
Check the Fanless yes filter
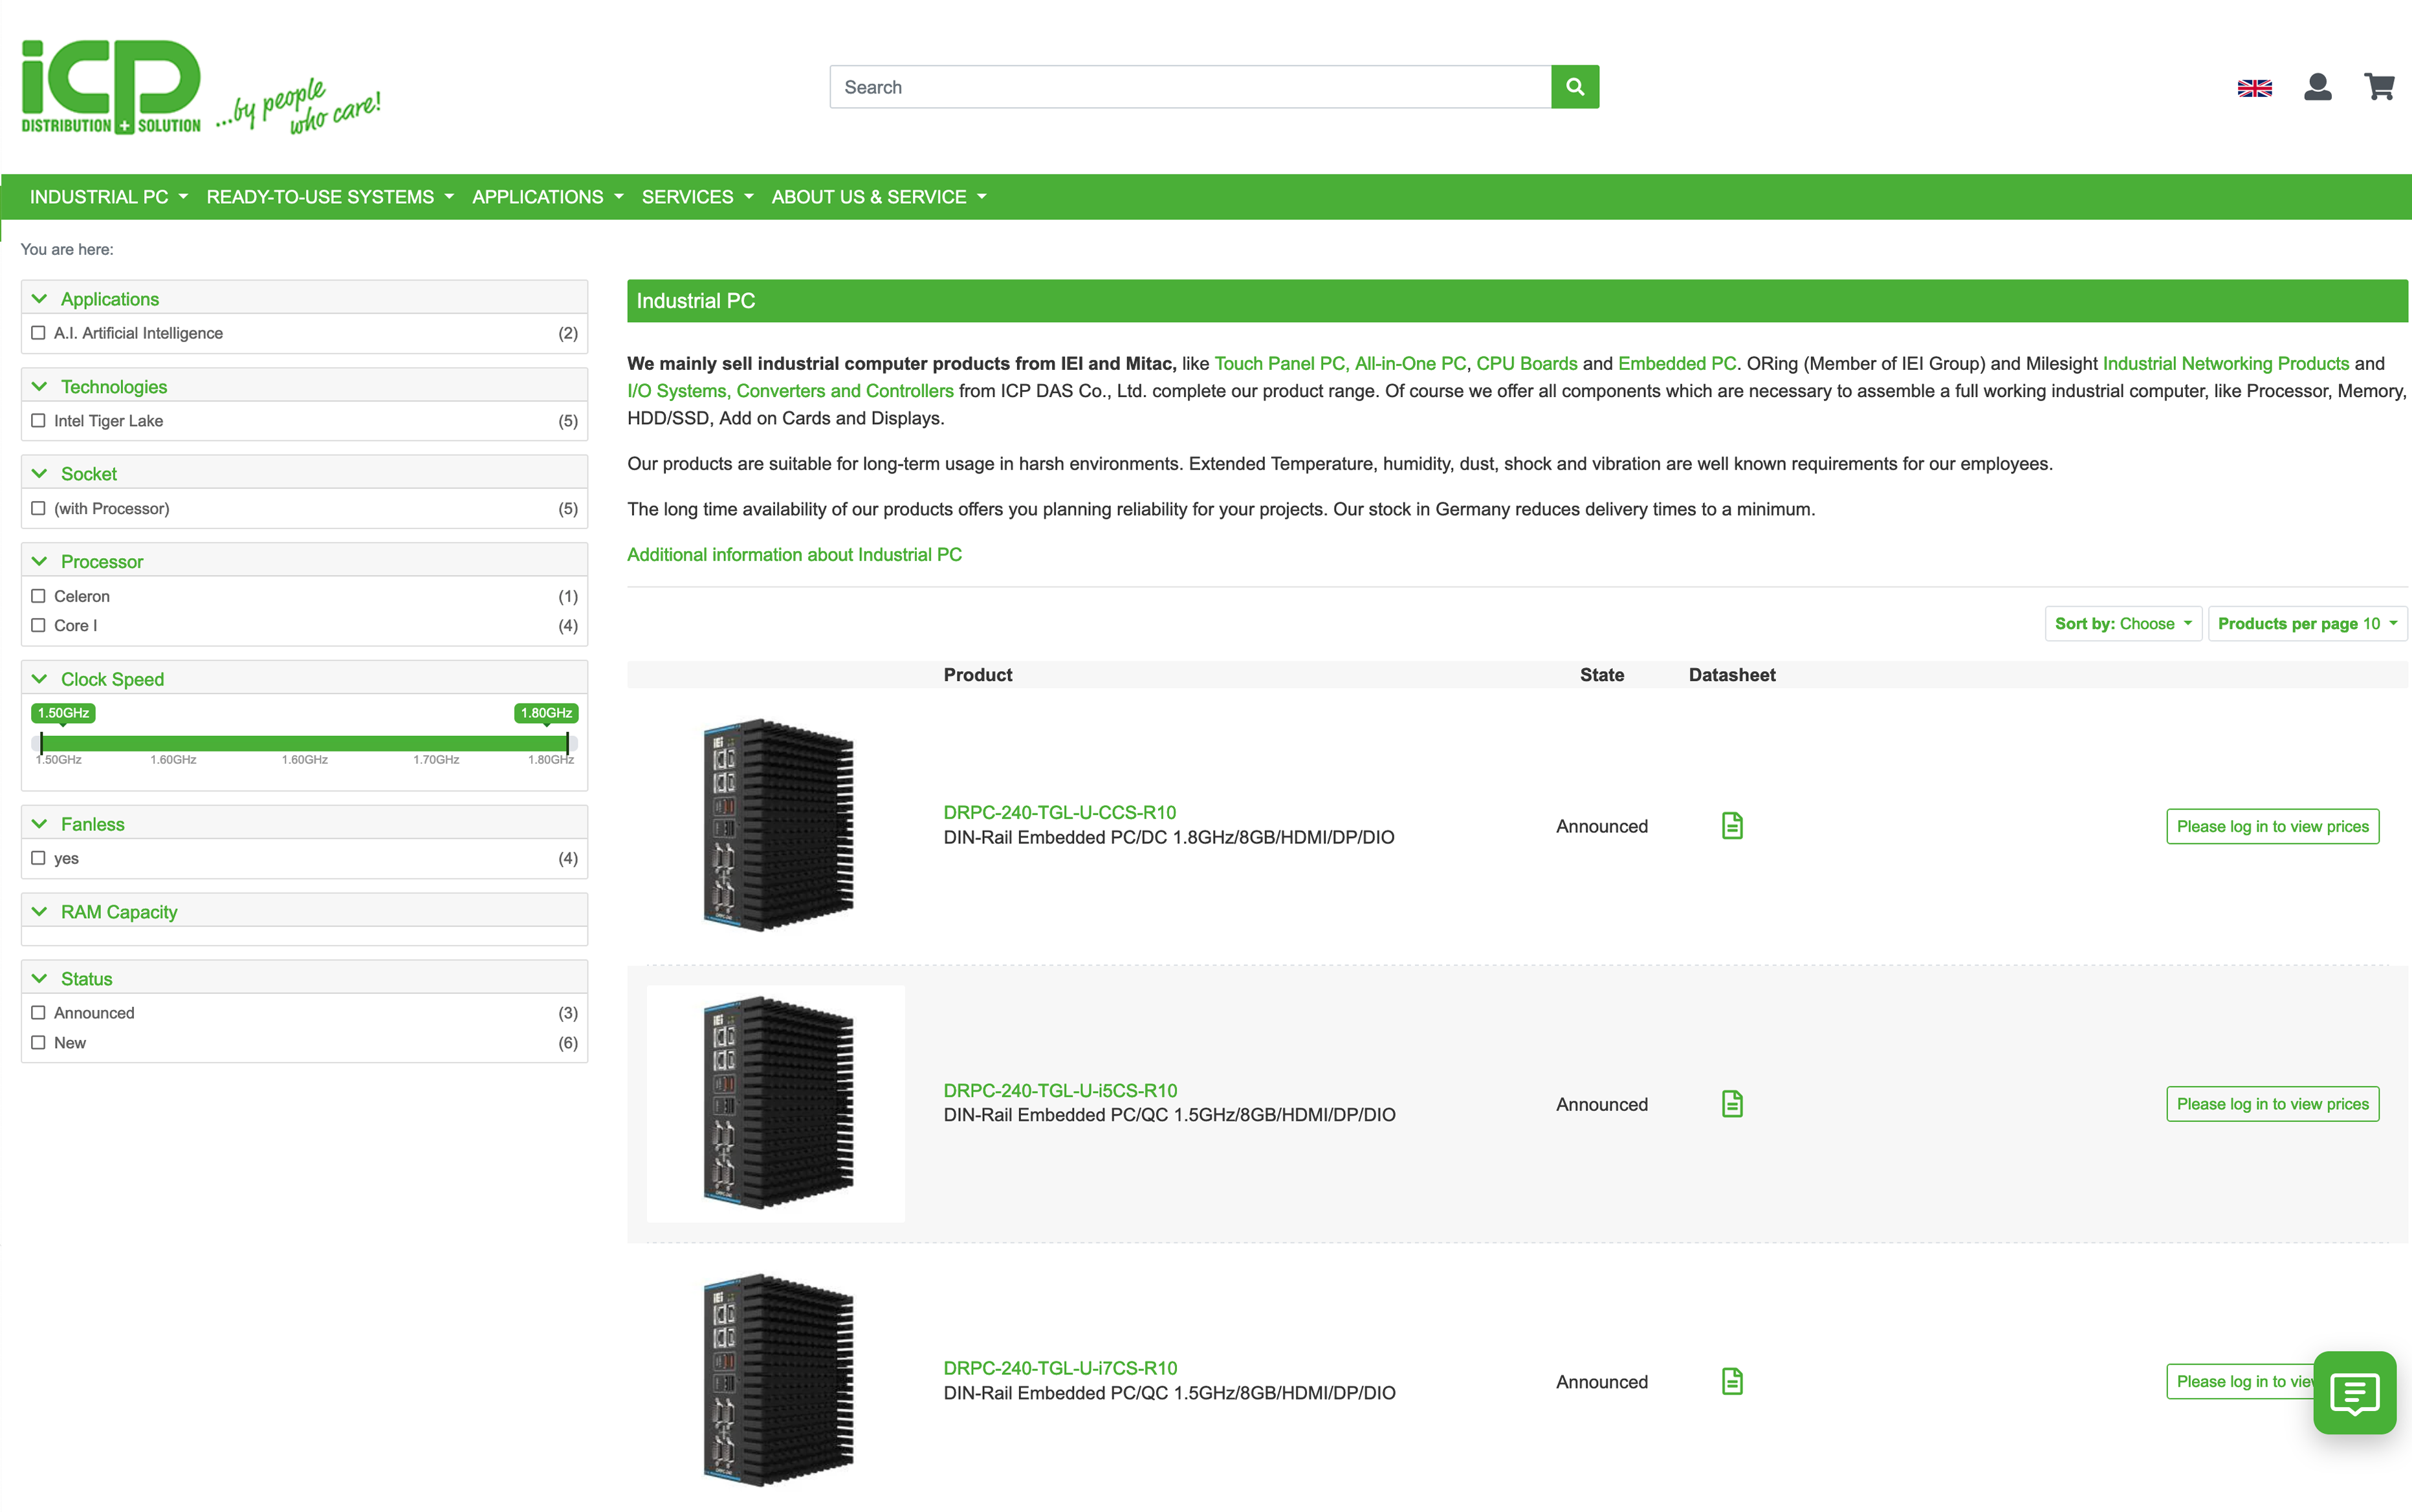(x=38, y=858)
